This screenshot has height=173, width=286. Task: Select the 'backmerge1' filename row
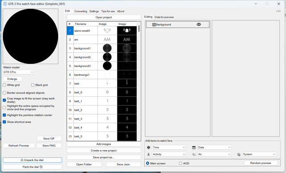pyautogui.click(x=85, y=75)
